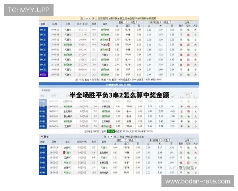Open 终盘 dropdown beside 皇冠 in top table
Screen dimensions: 238x191
(x=134, y=22)
